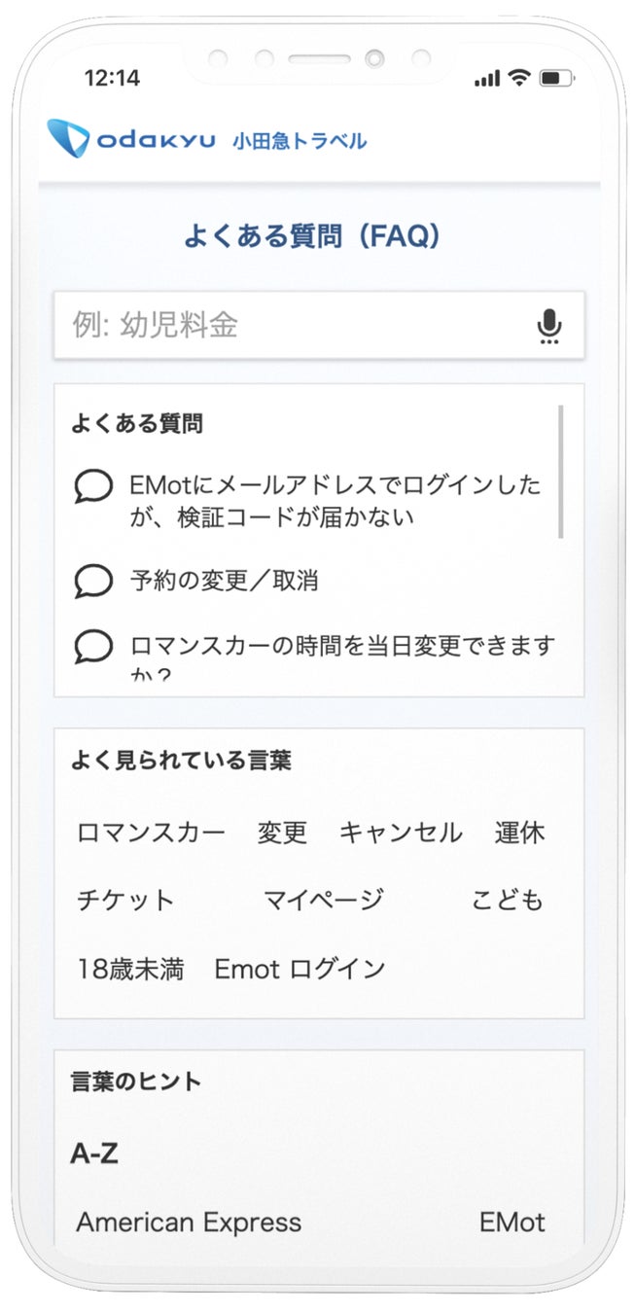
Task: Select the キャンセル keyword
Action: coord(401,833)
